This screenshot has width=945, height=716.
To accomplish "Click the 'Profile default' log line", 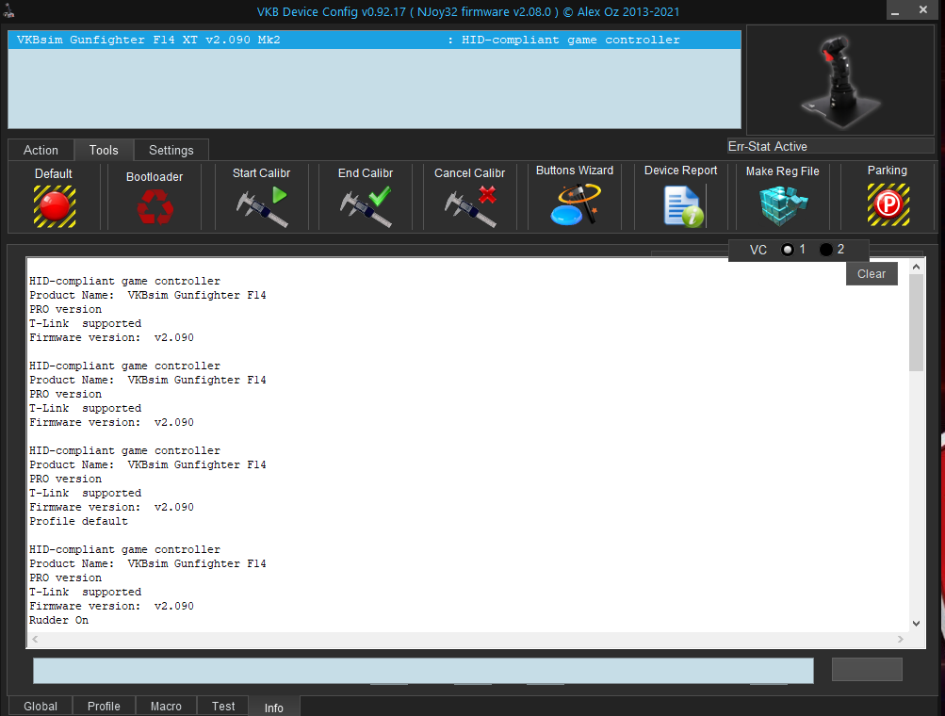I will [x=79, y=521].
